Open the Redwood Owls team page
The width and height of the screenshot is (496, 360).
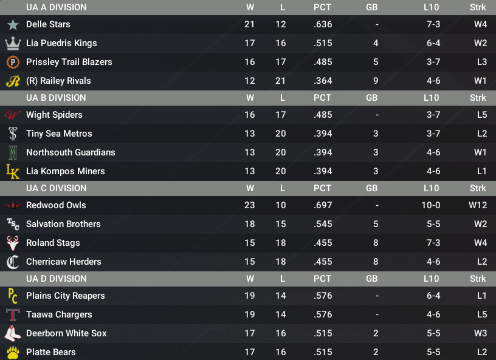[x=56, y=205]
